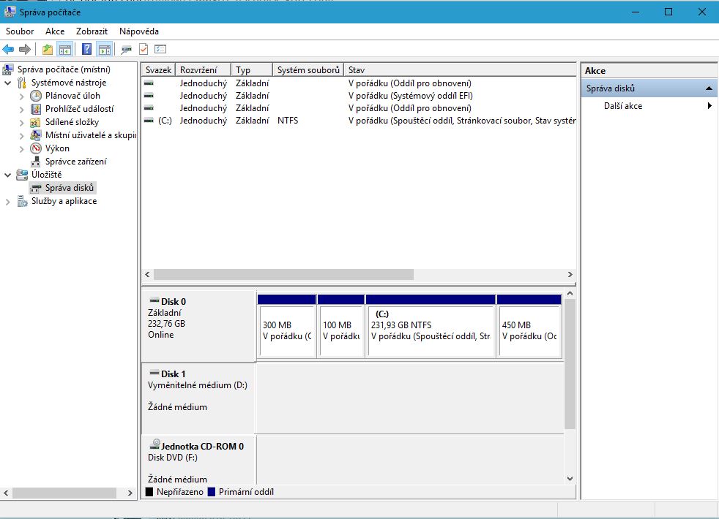Click the Up One Level folder icon
Image resolution: width=719 pixels, height=519 pixels.
(x=48, y=49)
